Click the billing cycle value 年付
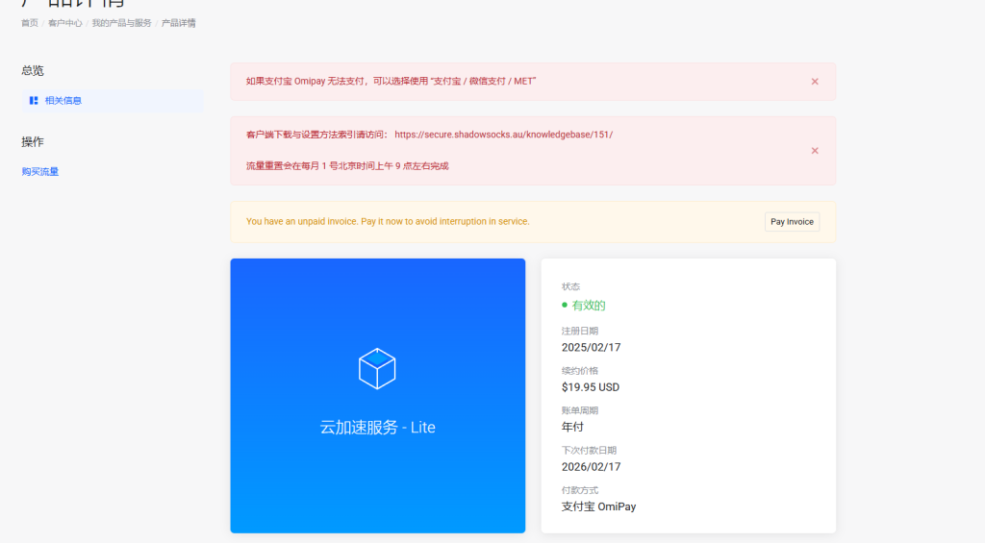The image size is (985, 543). point(572,427)
